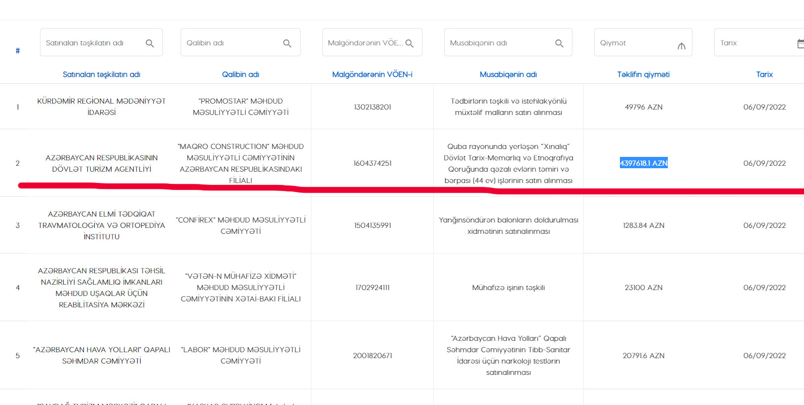804x405 pixels.
Task: Open the Tarix date filter field
Action: (750, 43)
